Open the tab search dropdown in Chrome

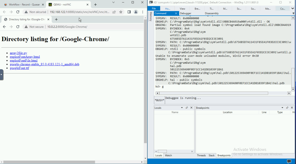[113, 3]
